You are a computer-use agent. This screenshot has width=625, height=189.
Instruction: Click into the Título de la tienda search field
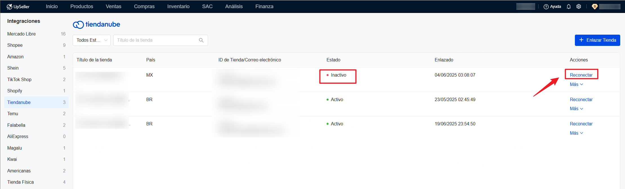coord(156,40)
